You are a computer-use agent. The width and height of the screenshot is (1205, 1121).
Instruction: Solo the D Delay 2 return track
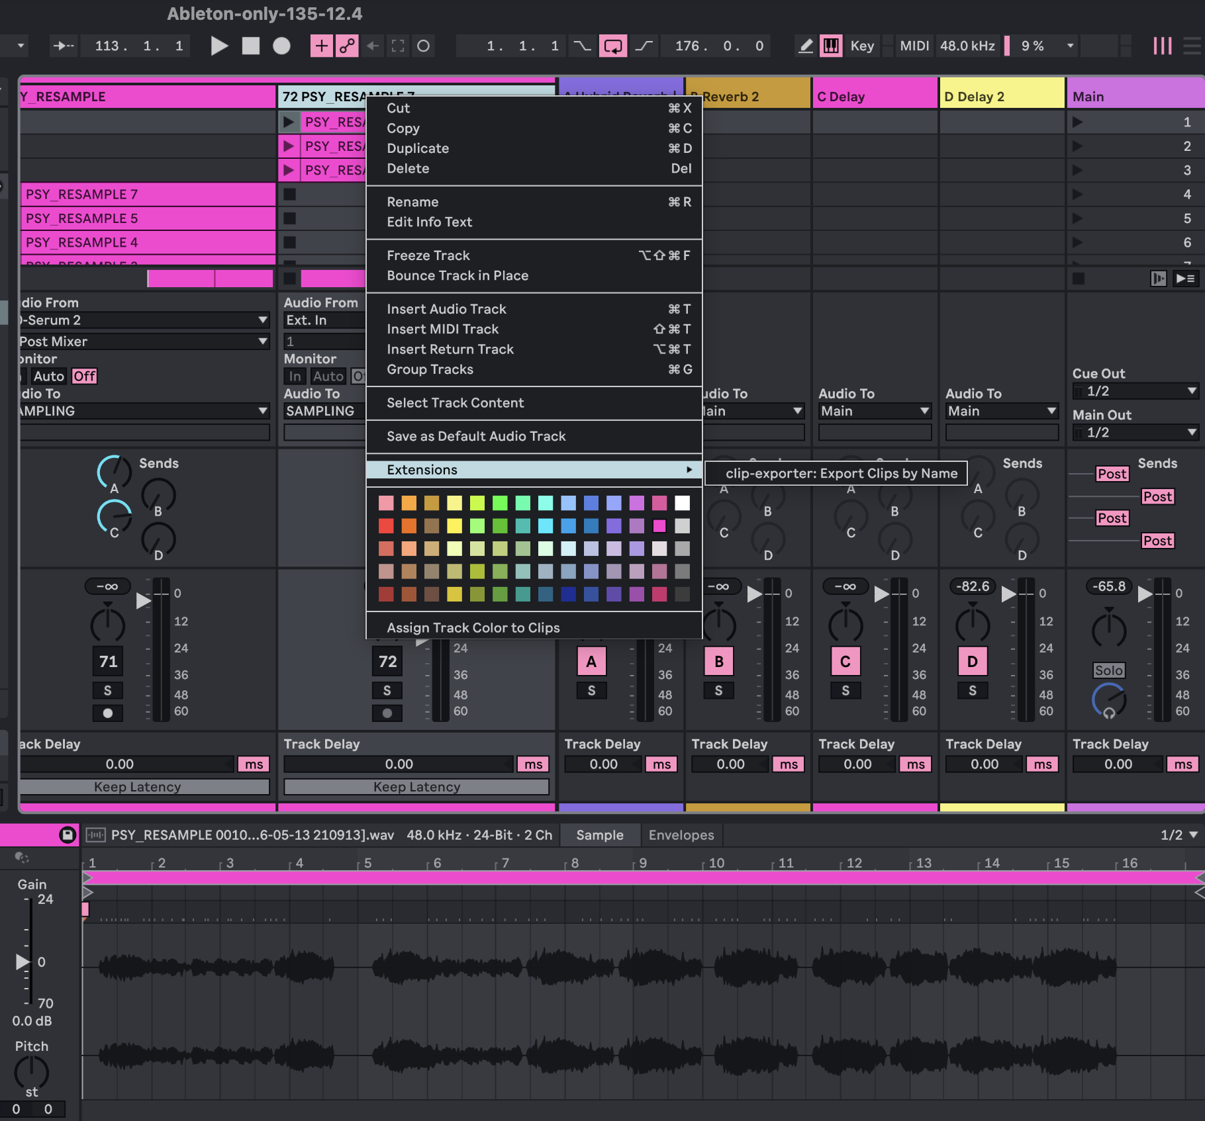(x=973, y=690)
